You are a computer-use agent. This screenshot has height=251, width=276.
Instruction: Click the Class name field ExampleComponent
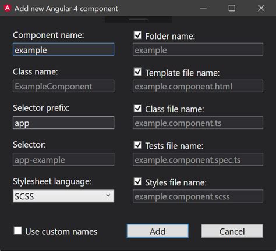pos(63,86)
